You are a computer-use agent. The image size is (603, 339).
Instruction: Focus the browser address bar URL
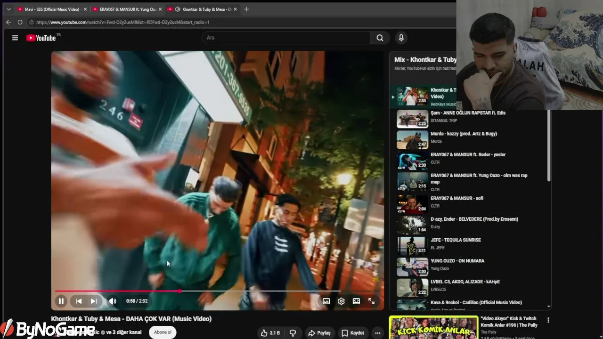(122, 22)
